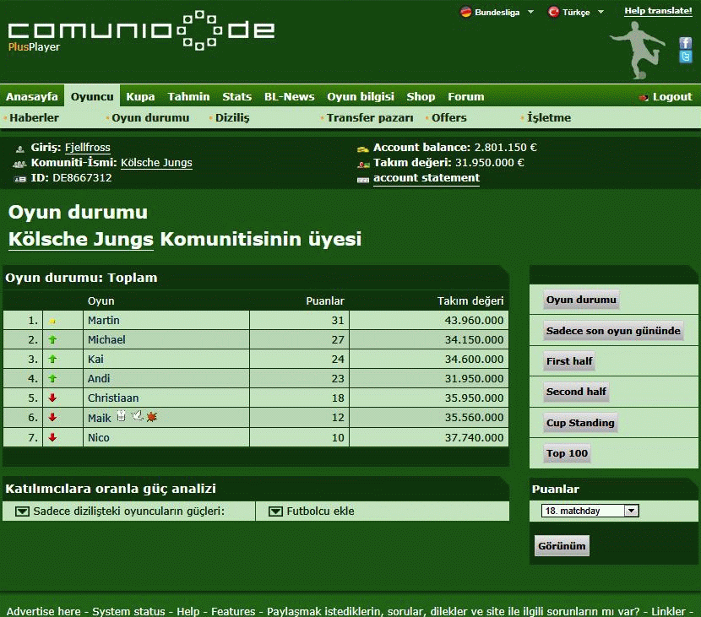Open the 'account statement' link

click(426, 178)
